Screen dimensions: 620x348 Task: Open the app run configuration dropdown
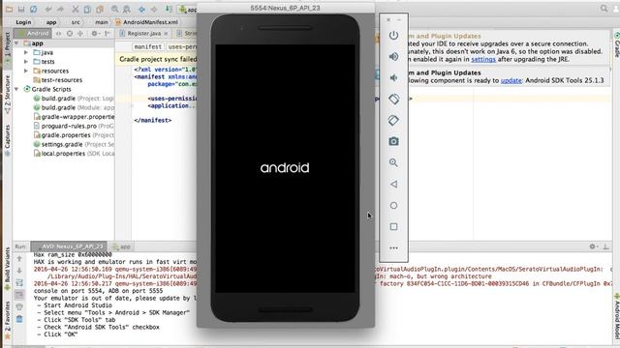188,9
